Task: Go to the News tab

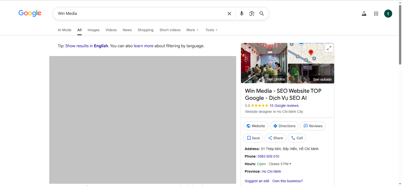Action: 127,30
